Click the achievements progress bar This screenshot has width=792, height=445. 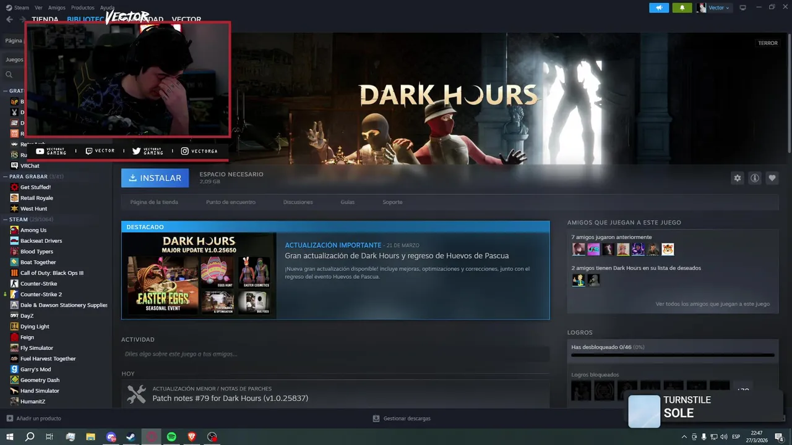coord(673,355)
